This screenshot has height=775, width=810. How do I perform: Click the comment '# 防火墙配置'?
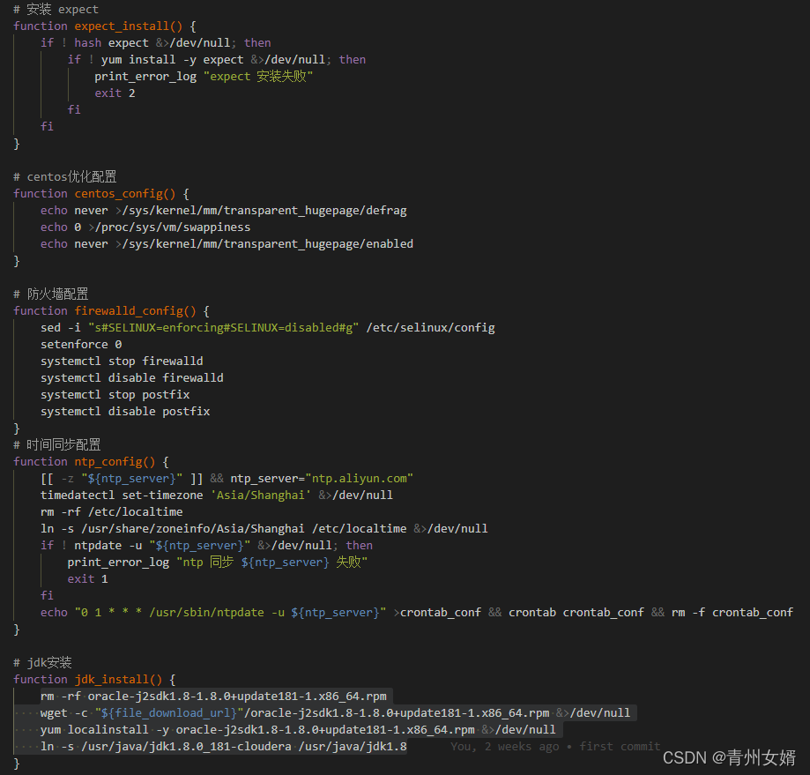click(51, 294)
